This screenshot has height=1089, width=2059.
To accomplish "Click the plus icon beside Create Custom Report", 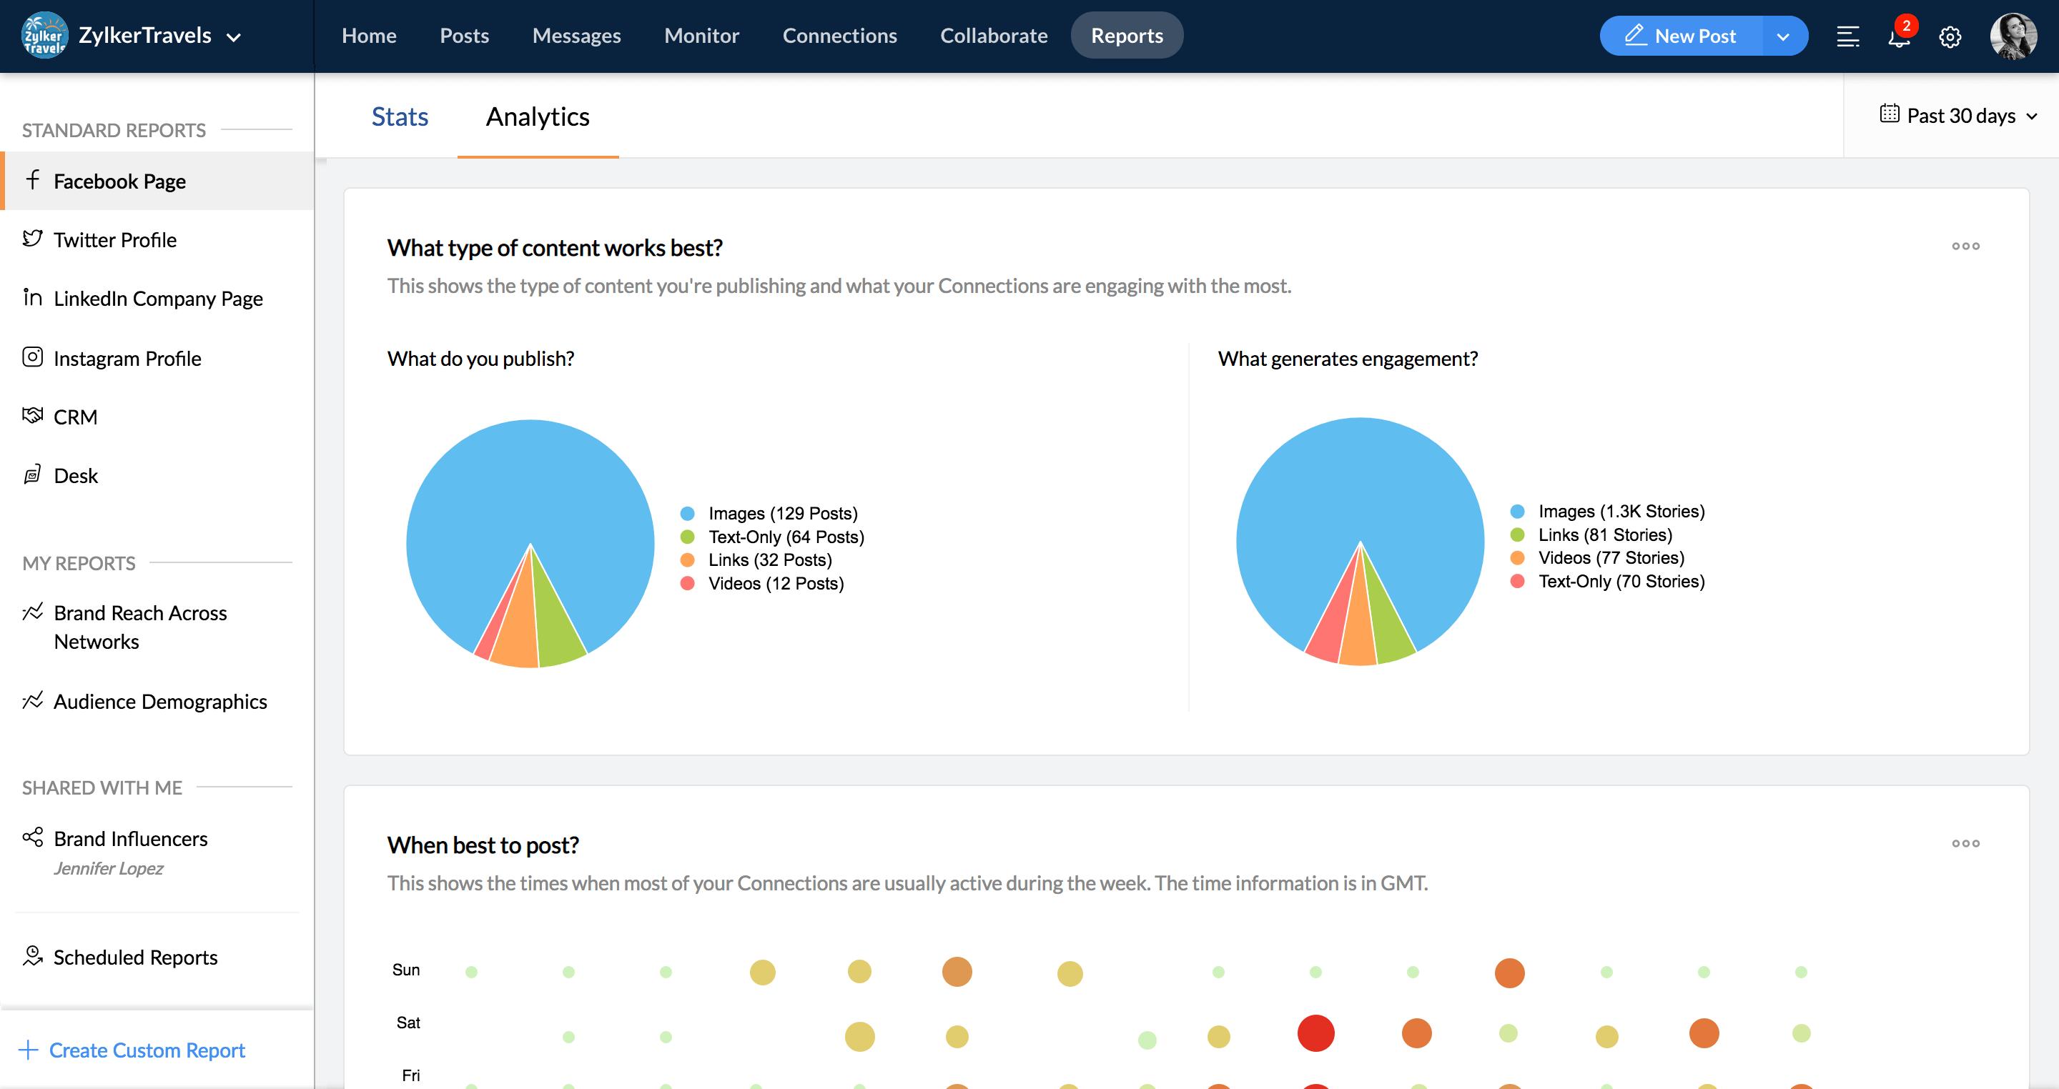I will [28, 1050].
